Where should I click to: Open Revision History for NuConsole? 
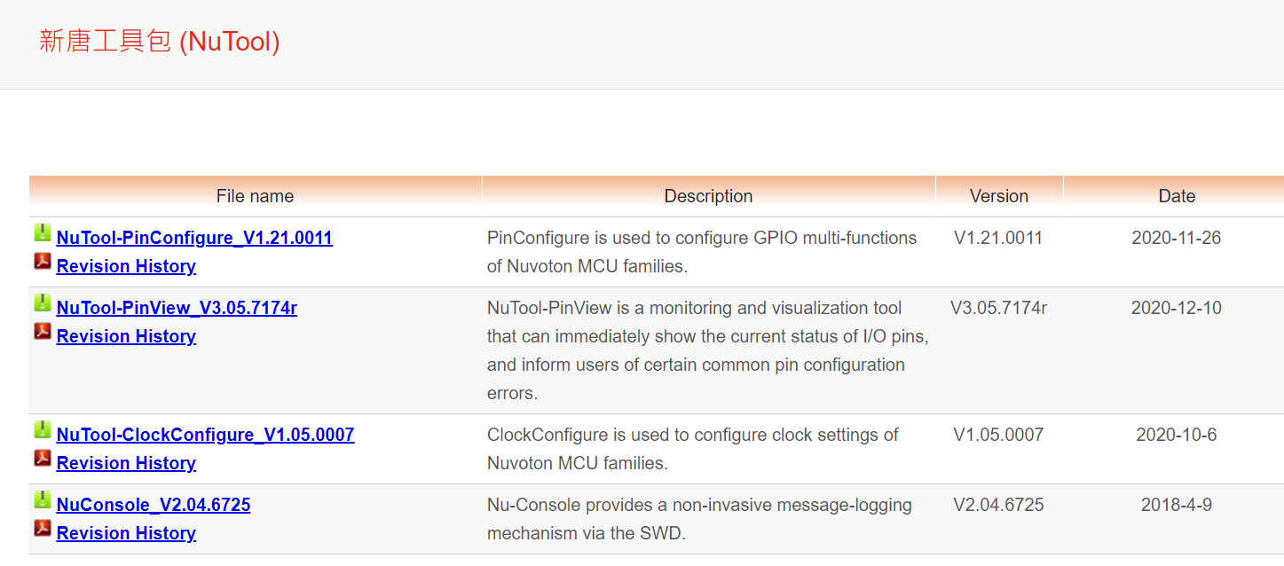[x=126, y=533]
